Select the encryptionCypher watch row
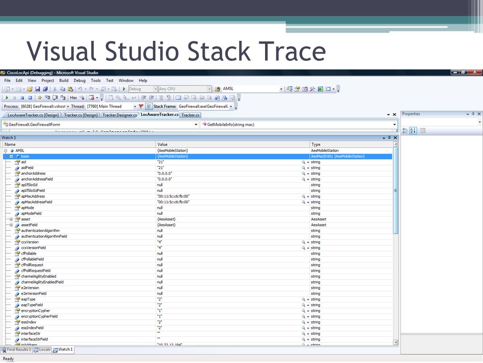Viewport: 483px width, 363px height. pyautogui.click(x=197, y=311)
